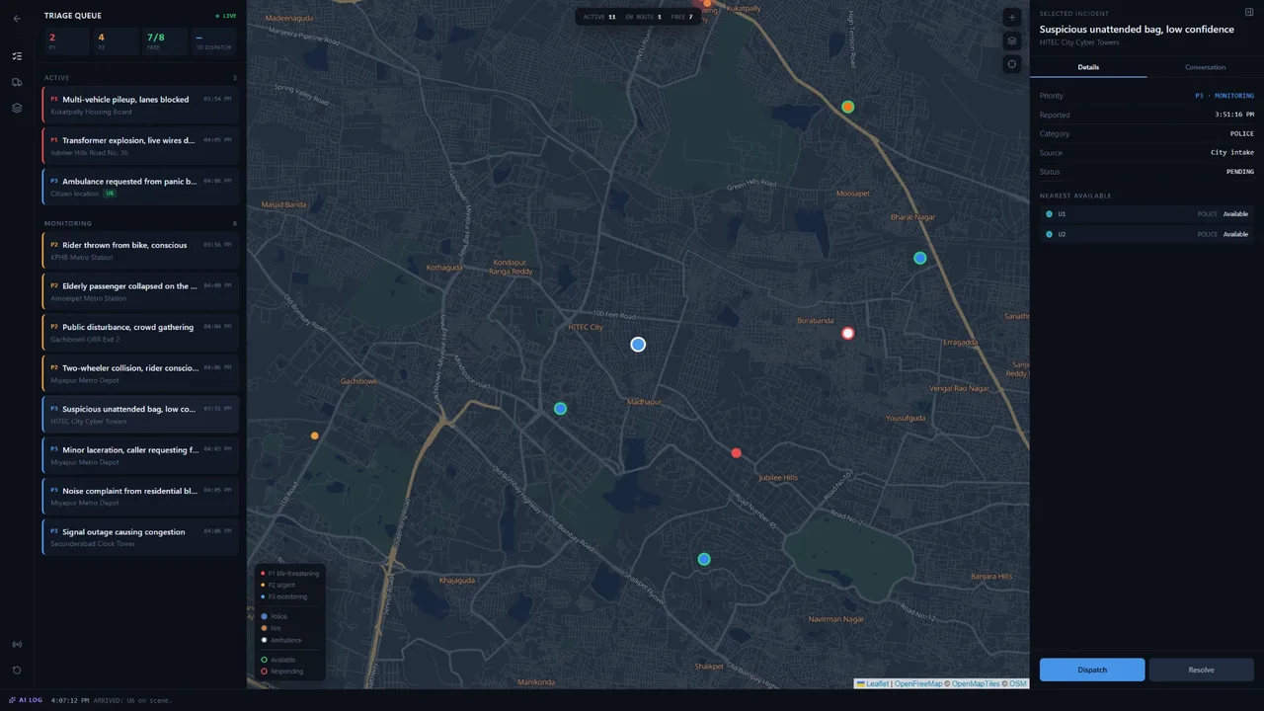The height and width of the screenshot is (711, 1264).
Task: Click the 7/8 Free units stat card
Action: pyautogui.click(x=164, y=41)
